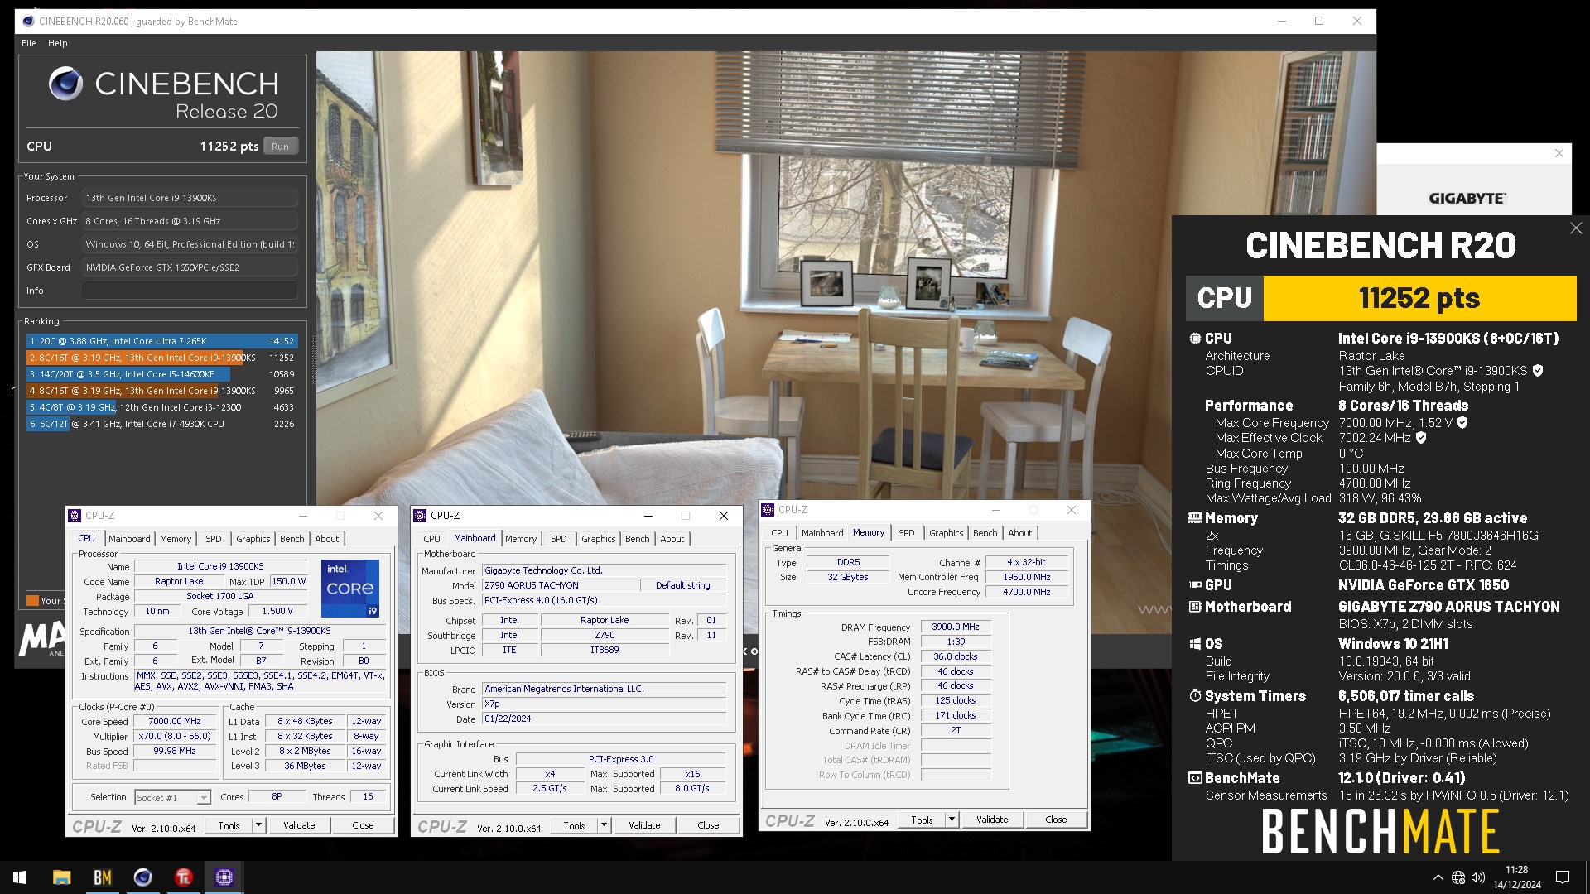Click the OS Windows icon in BenchMate panel
Image resolution: width=1590 pixels, height=894 pixels.
coord(1195,644)
